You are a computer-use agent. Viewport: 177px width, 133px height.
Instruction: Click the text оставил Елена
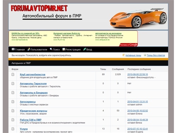(135, 113)
